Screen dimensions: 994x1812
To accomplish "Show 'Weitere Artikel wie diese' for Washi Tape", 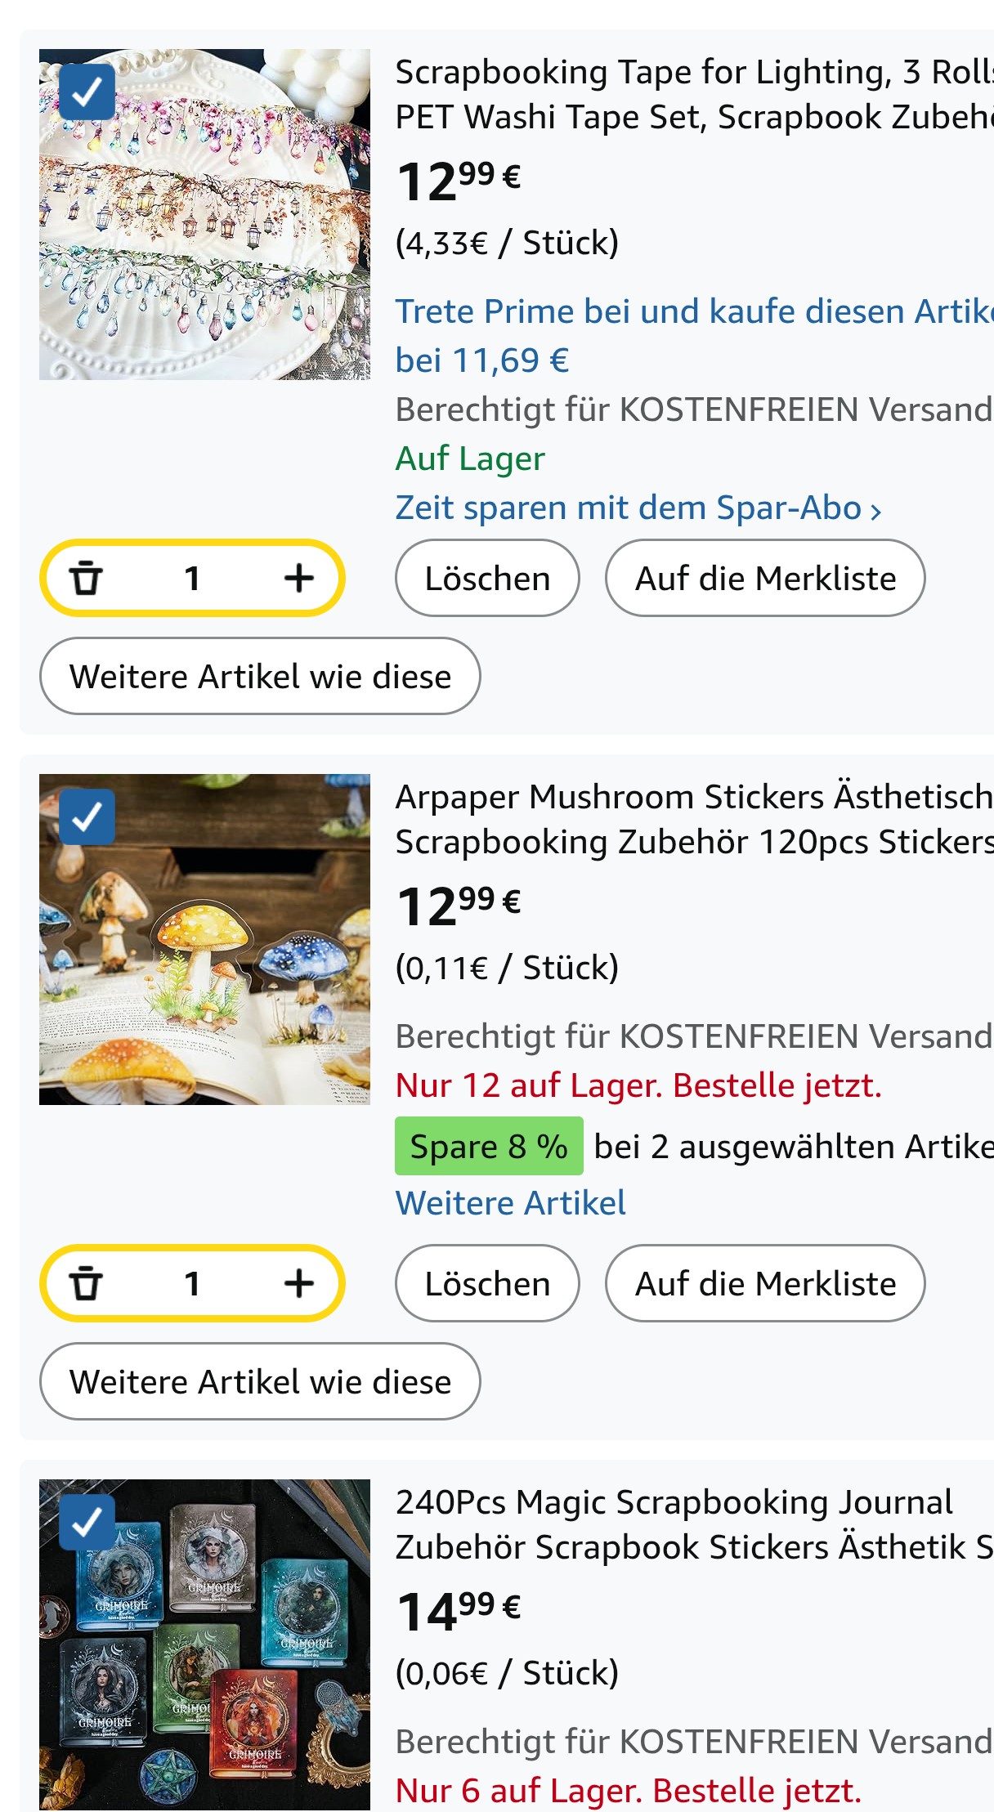I will (260, 677).
